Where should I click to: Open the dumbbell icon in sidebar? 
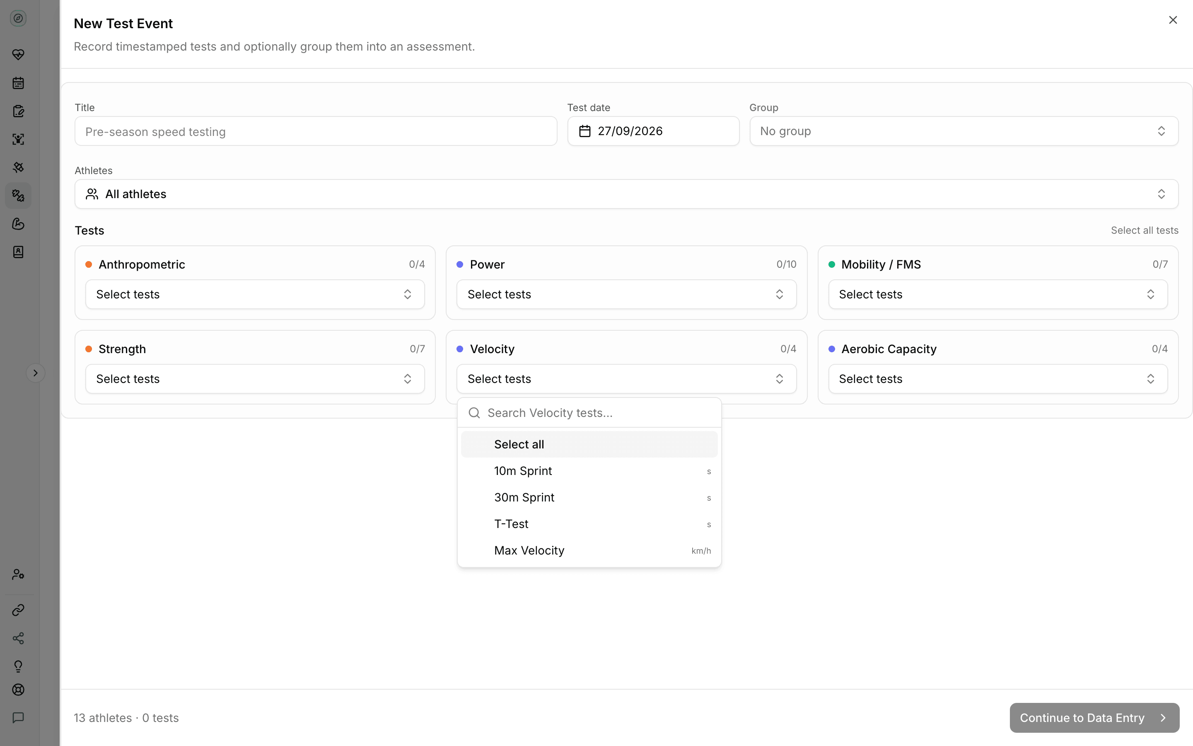18,195
